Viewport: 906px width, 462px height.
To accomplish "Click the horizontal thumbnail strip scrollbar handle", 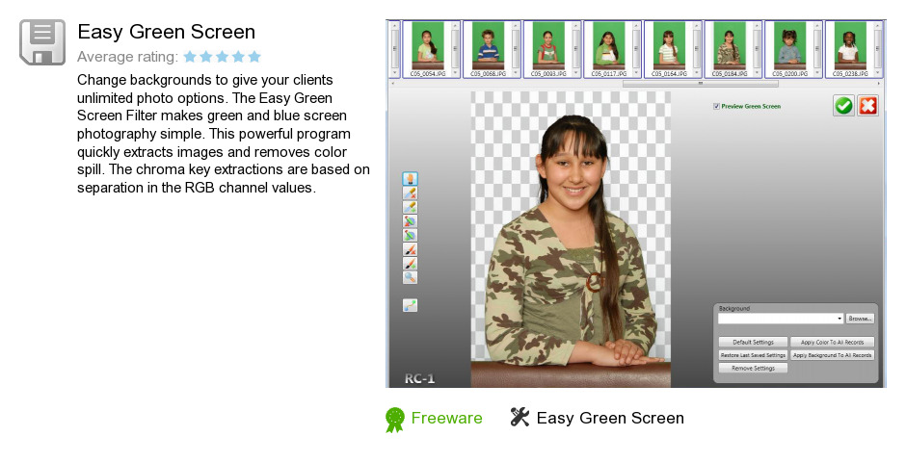I will coord(701,84).
